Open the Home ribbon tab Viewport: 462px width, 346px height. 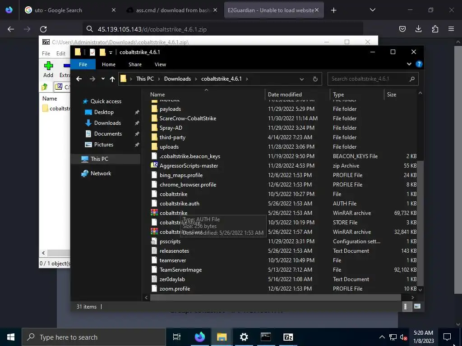(109, 64)
